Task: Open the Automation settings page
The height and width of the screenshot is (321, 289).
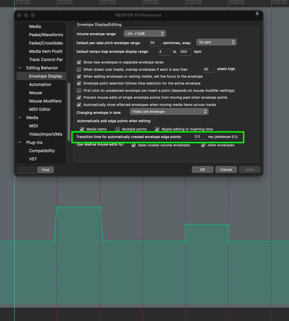Action: [40, 84]
